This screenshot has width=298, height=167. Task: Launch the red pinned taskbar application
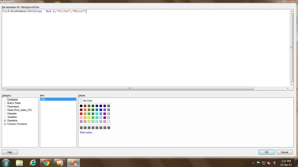point(60,163)
